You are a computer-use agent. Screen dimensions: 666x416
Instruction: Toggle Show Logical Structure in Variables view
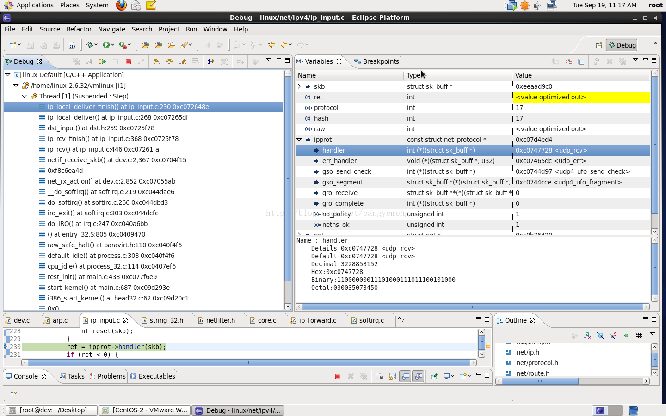(x=568, y=61)
